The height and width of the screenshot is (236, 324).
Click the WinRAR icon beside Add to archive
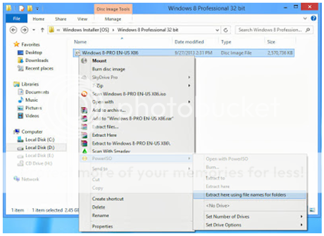pyautogui.click(x=84, y=110)
